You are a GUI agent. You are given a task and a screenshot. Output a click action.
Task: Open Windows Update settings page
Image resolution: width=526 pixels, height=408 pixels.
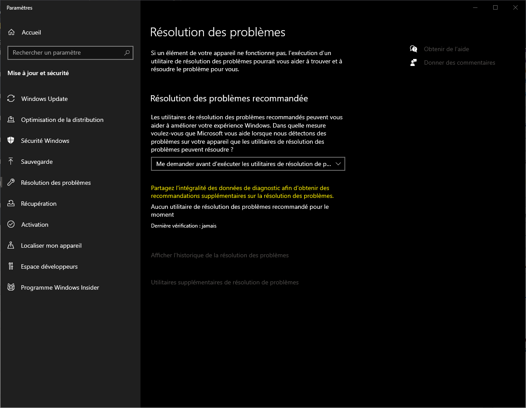[x=44, y=99]
